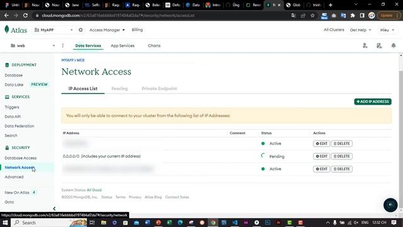Reload the current page
The image size is (403, 227).
(x=25, y=15)
